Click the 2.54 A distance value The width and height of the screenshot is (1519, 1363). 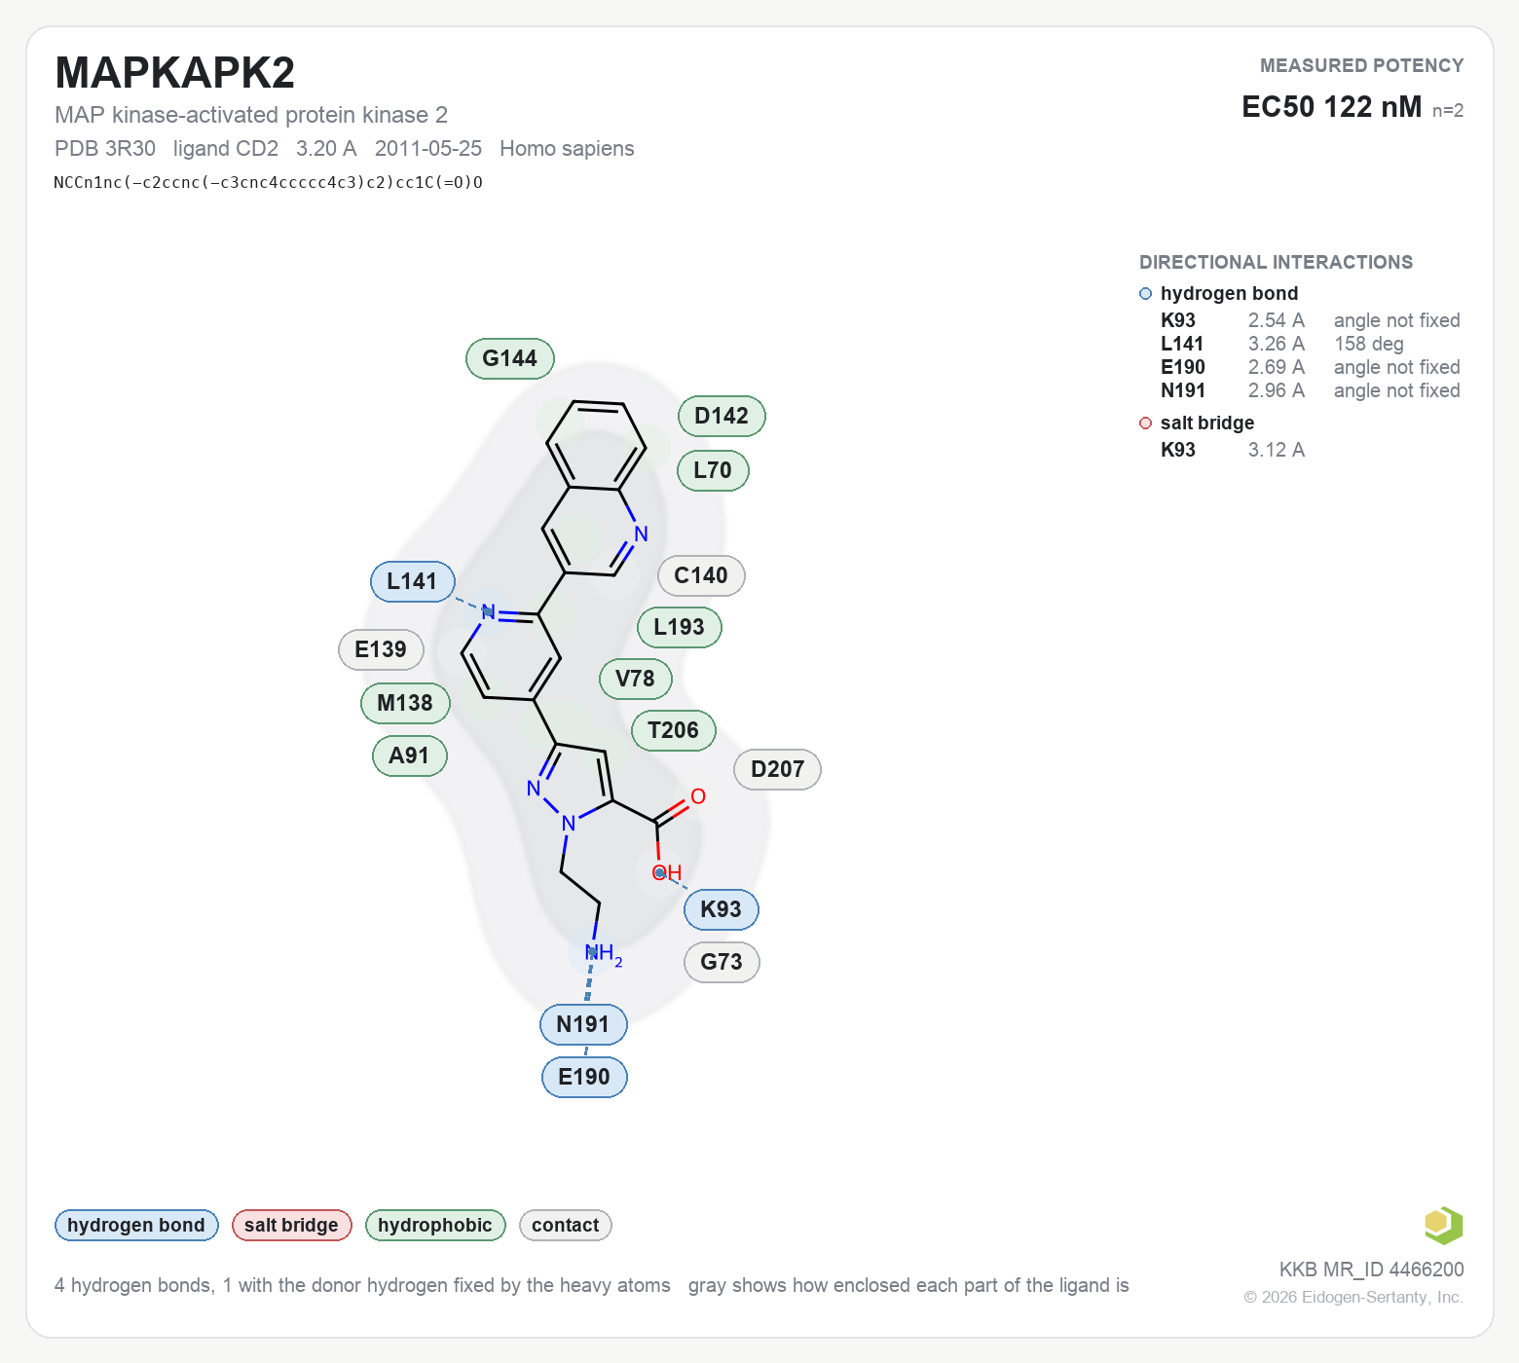pyautogui.click(x=1277, y=320)
